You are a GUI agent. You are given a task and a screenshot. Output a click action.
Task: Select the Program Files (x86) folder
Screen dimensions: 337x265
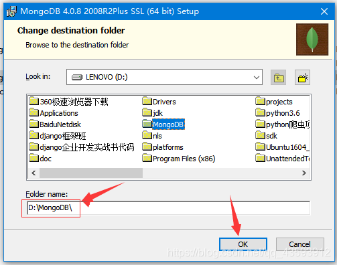(x=179, y=159)
